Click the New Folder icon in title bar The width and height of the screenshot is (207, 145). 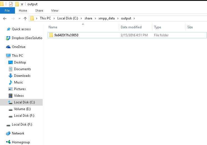[x=17, y=4]
